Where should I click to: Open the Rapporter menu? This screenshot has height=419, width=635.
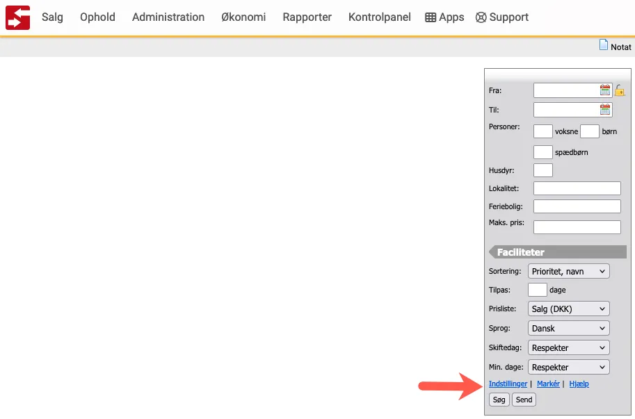307,17
